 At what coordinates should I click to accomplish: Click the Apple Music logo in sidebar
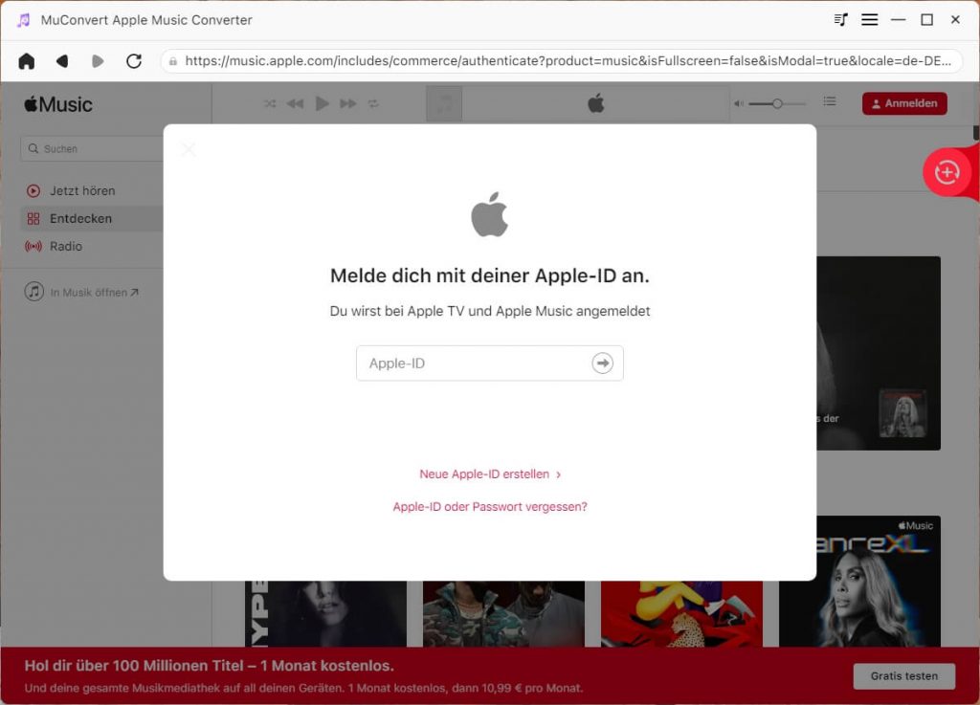pyautogui.click(x=58, y=104)
